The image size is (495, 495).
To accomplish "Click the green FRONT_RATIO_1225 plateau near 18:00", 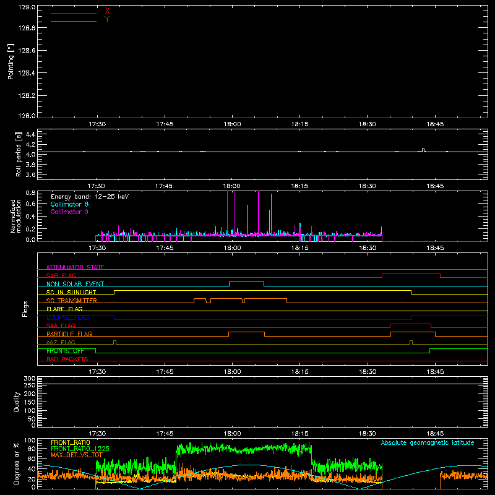I will coord(243,449).
